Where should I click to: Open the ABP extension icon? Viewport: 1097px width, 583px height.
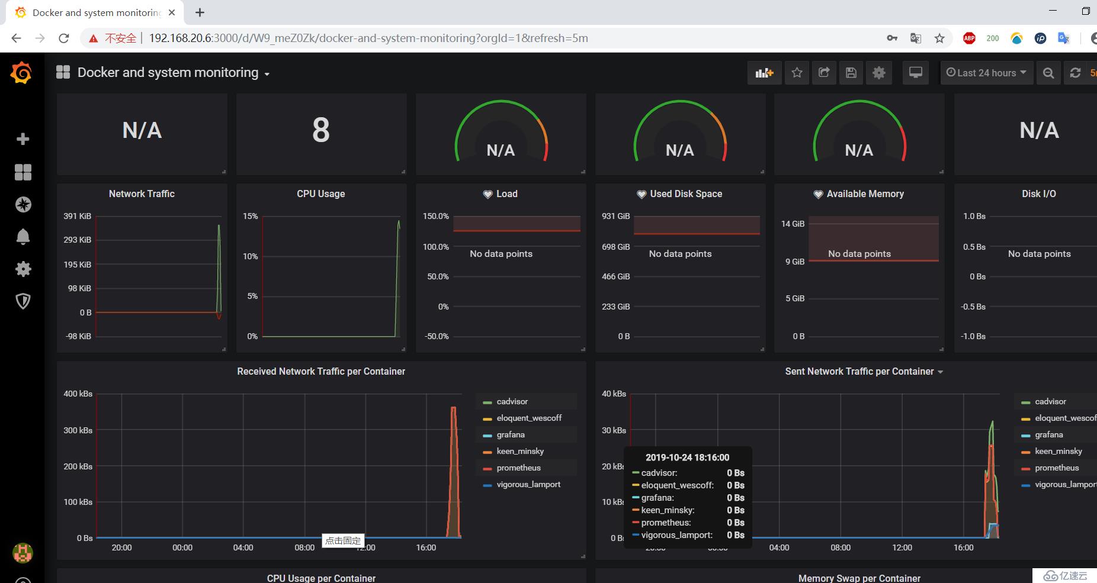pos(969,38)
